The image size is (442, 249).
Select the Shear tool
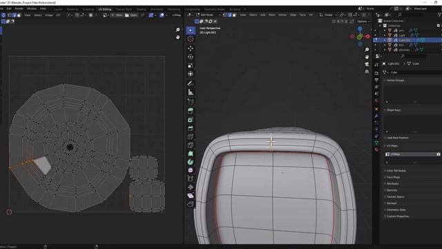[x=191, y=196]
